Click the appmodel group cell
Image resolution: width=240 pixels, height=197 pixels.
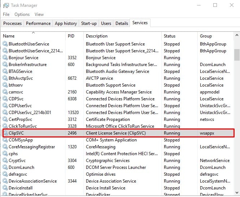pos(210,92)
